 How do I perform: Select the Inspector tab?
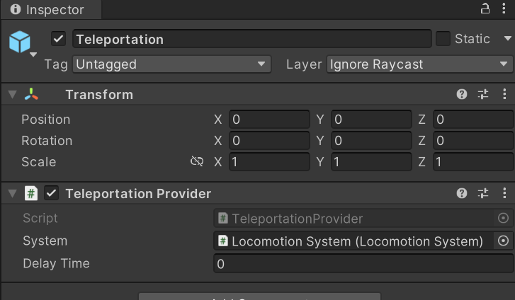coord(51,9)
